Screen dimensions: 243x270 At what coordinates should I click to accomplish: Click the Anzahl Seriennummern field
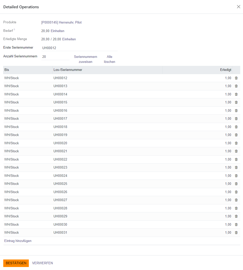click(55, 57)
